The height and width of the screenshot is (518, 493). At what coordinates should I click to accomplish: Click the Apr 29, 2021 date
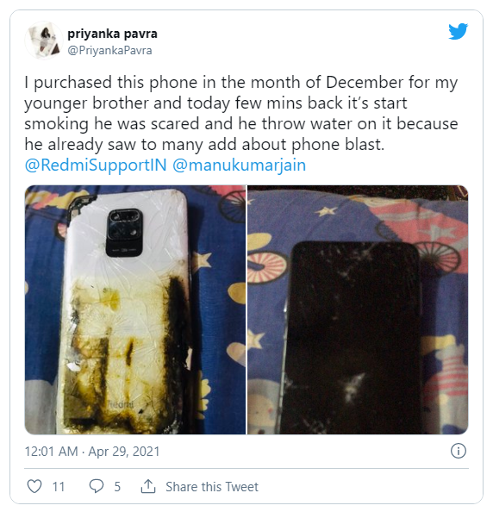click(124, 452)
